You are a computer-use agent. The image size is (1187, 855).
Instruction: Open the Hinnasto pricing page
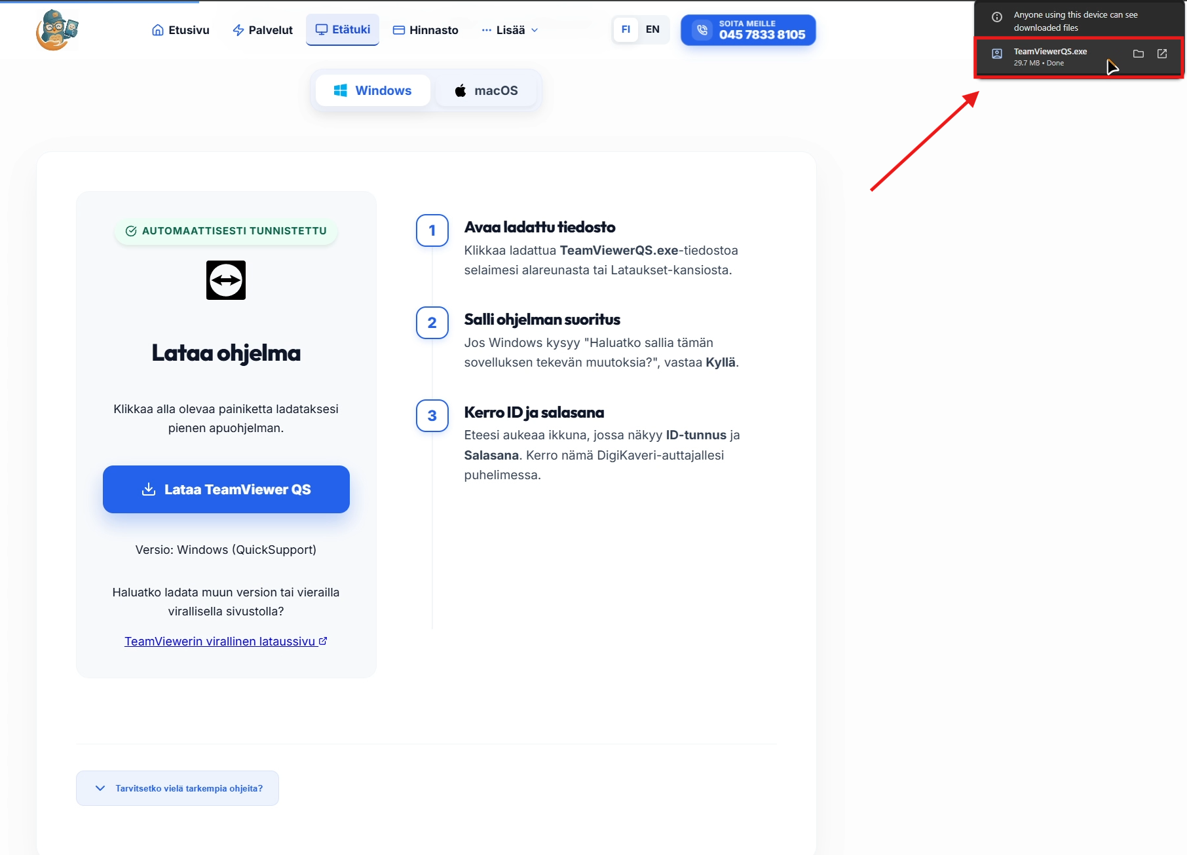(x=426, y=30)
